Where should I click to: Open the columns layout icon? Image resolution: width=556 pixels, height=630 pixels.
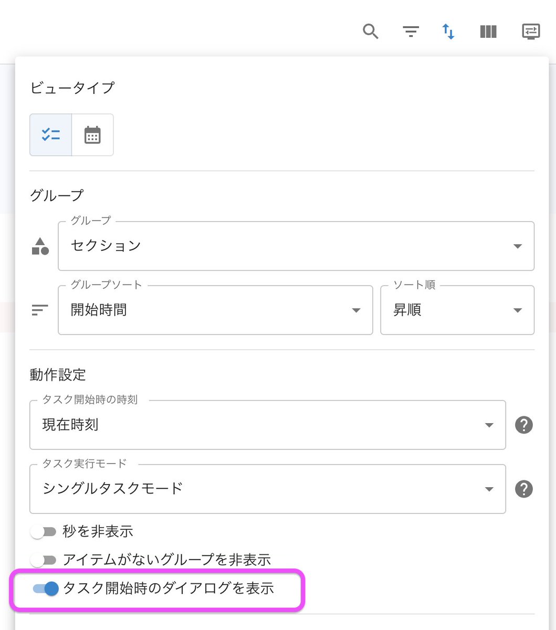[x=488, y=31]
